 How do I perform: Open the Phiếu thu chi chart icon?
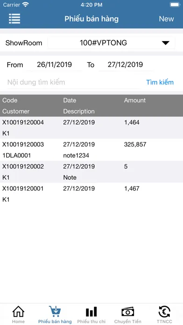[91, 311]
